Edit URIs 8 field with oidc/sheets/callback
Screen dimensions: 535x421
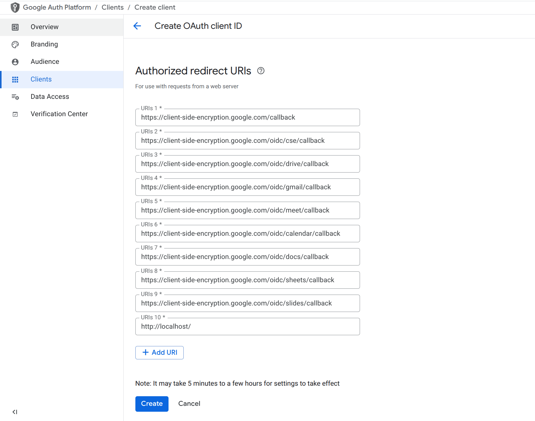248,280
